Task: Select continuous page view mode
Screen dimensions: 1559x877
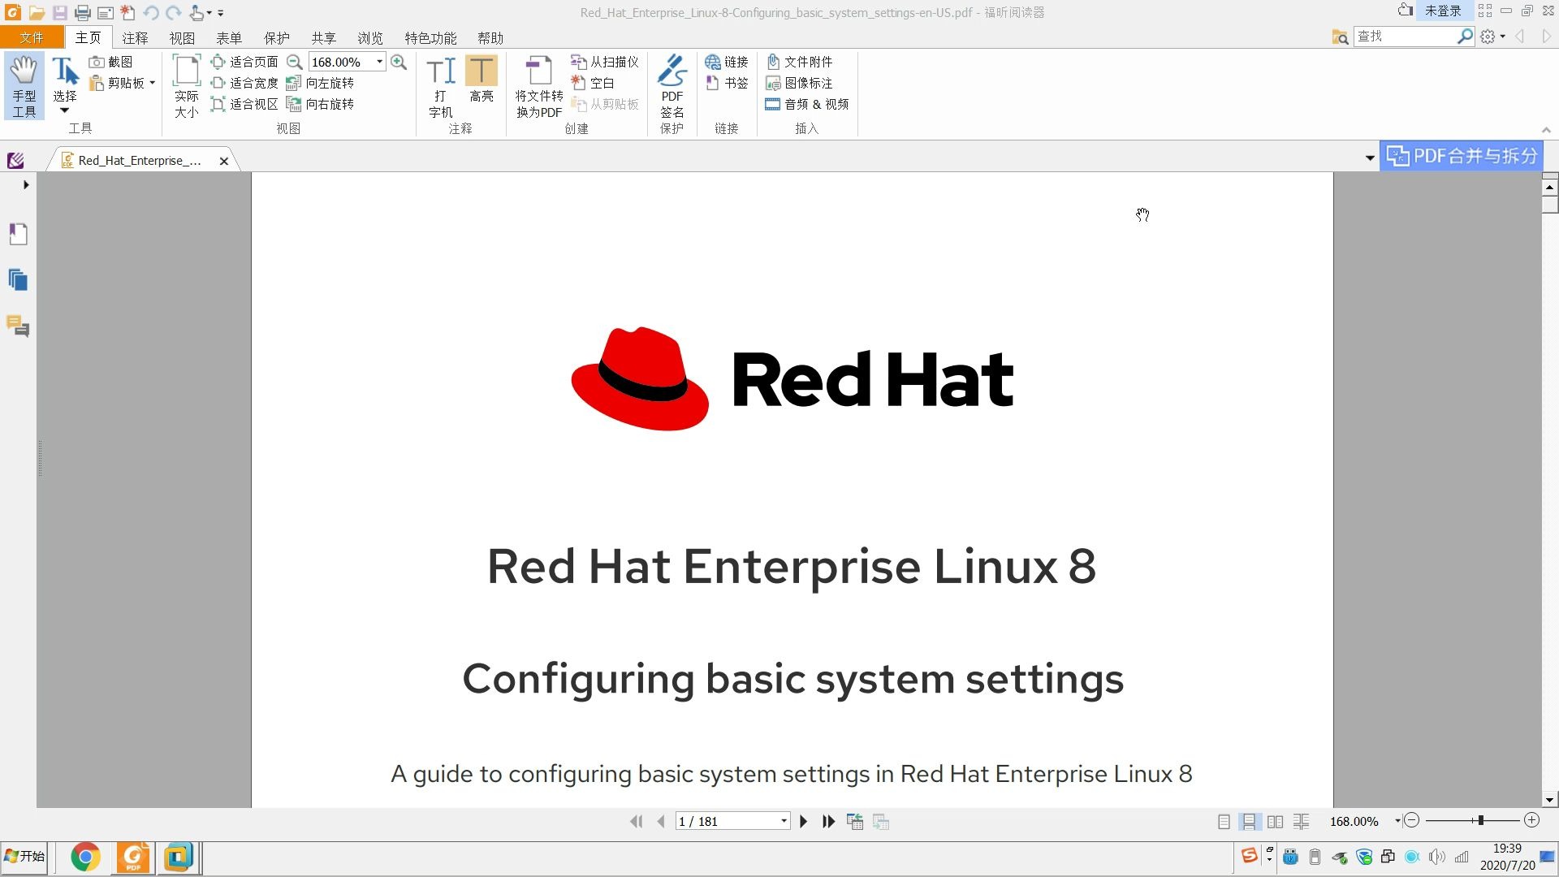Action: click(1249, 822)
